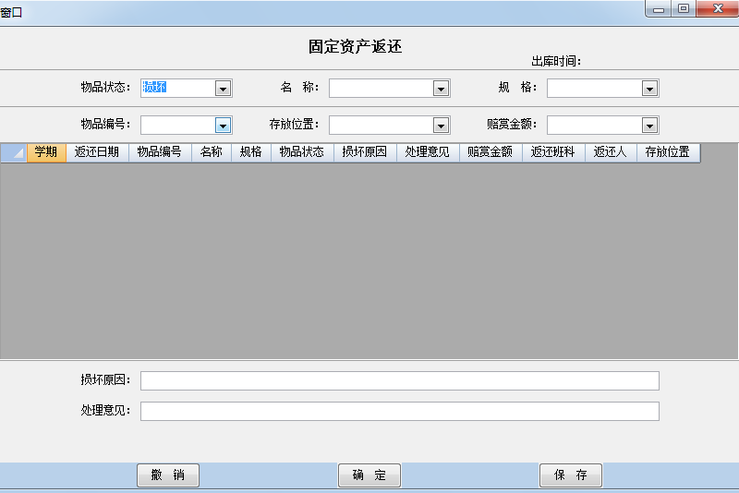The width and height of the screenshot is (739, 493).
Task: Select the 返还人 column header
Action: coord(611,153)
